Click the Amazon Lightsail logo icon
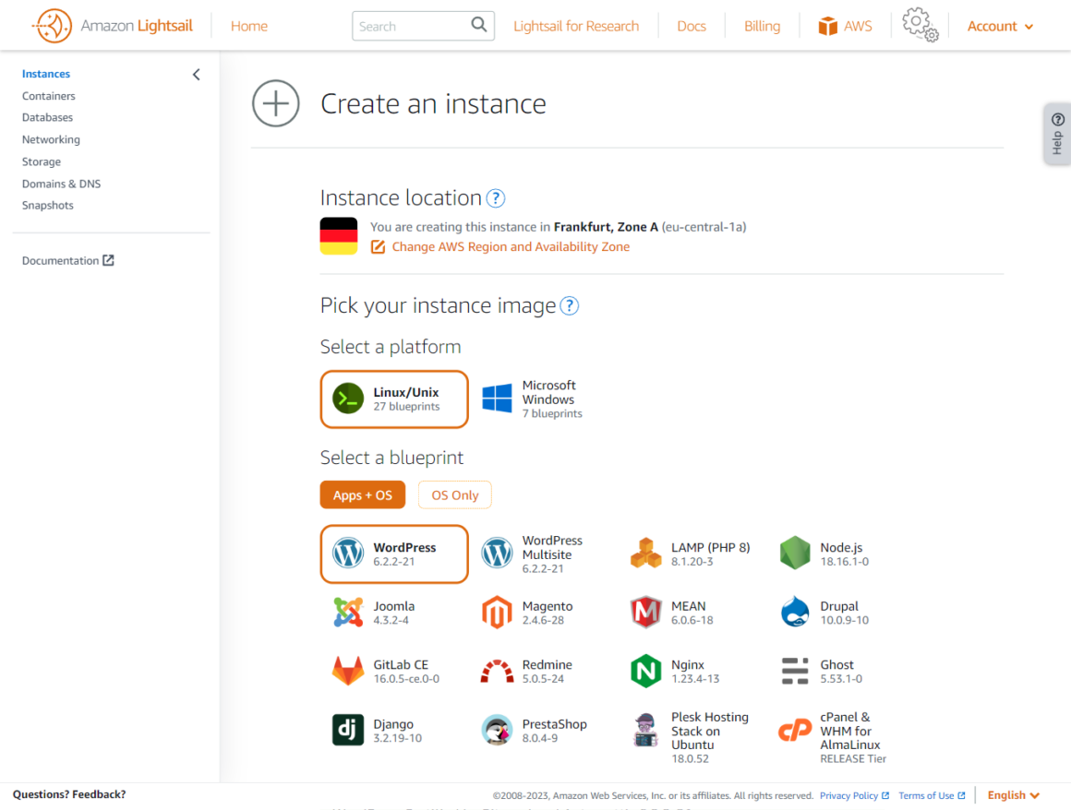Viewport: 1071px width, 810px height. point(52,26)
